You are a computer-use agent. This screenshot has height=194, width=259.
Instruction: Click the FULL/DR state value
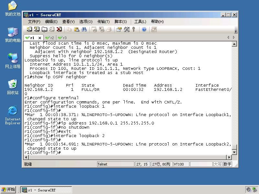pyautogui.click(x=90, y=90)
